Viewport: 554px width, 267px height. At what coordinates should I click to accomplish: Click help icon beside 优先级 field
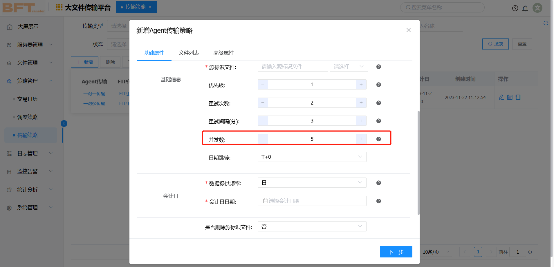point(378,85)
